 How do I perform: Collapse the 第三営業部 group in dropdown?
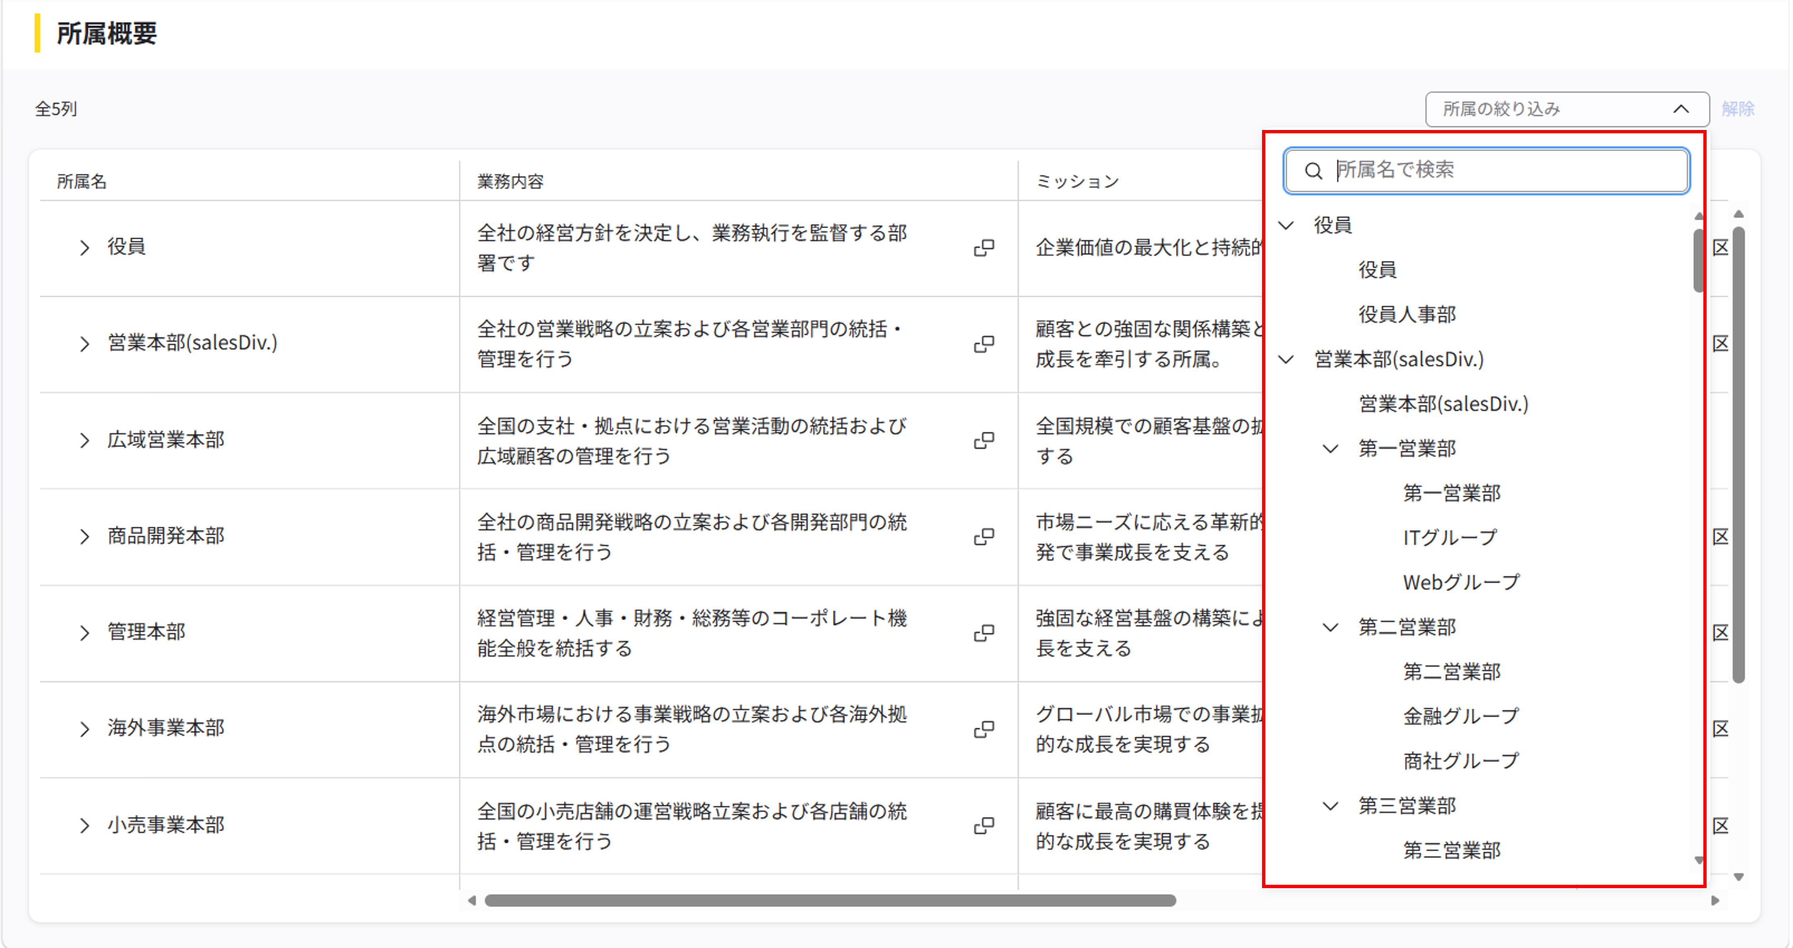tap(1330, 806)
